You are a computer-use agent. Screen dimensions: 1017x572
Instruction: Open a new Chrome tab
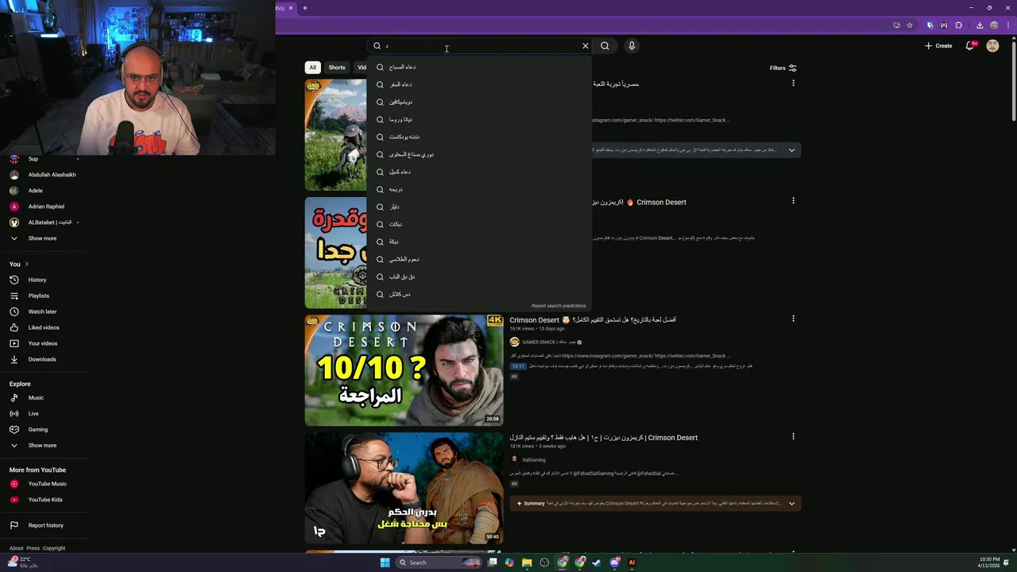point(305,8)
